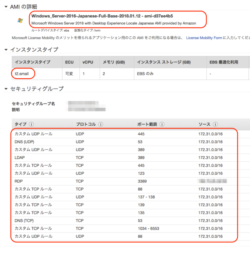250x260 pixels.
Task: Click info icon next to タイプ header
Action: click(x=31, y=124)
